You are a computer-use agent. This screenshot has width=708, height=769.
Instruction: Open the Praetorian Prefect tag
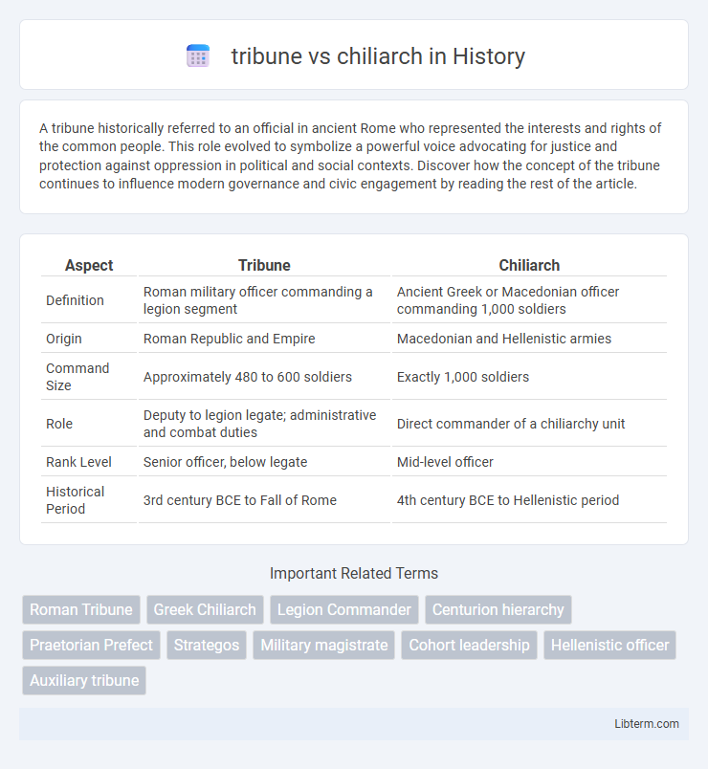(x=91, y=645)
